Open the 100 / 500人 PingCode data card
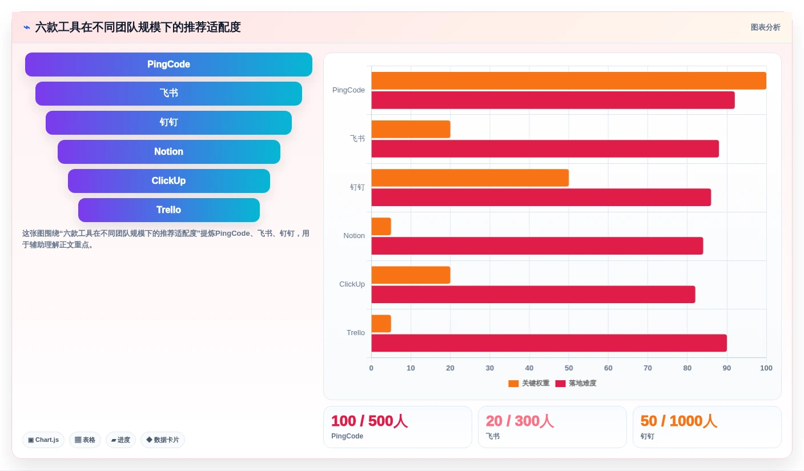Viewport: 804px width, 471px height. click(397, 427)
